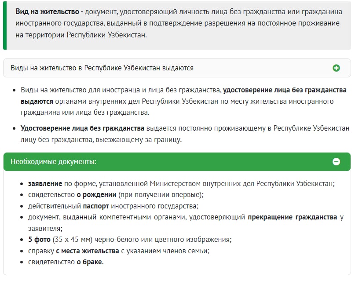Click the green vertical bar beside the definition block
This screenshot has width=355, height=281.
coord(5,25)
